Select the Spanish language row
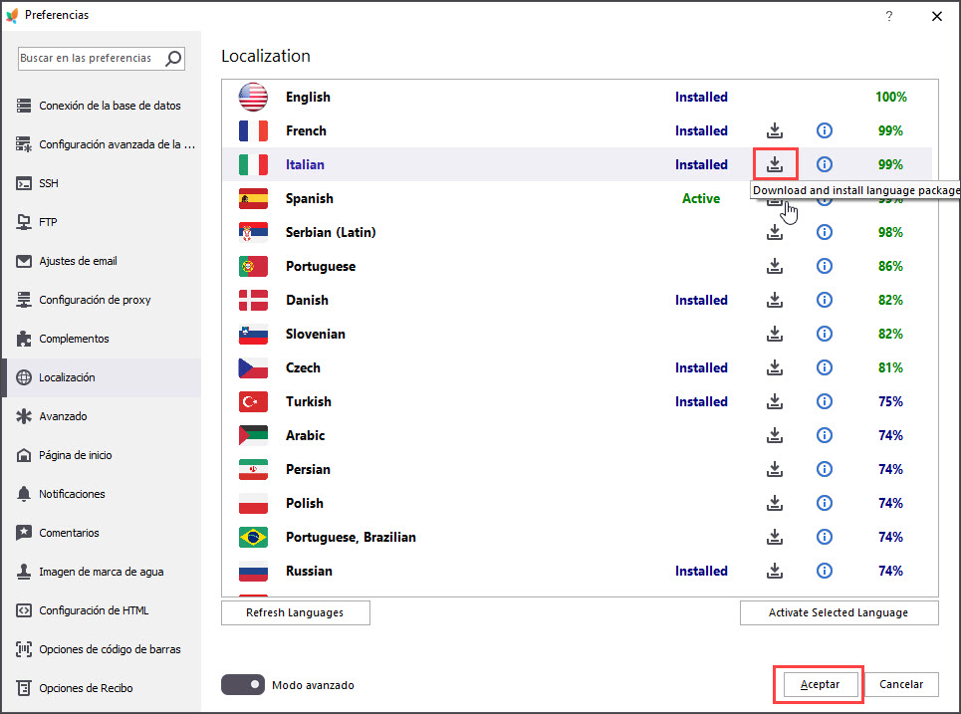Image resolution: width=961 pixels, height=714 pixels. (x=578, y=198)
